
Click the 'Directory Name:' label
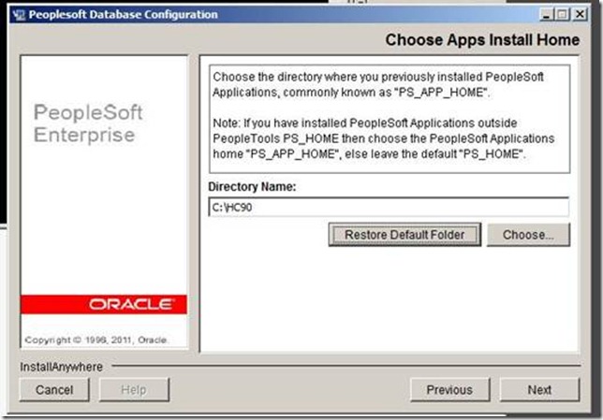click(252, 187)
